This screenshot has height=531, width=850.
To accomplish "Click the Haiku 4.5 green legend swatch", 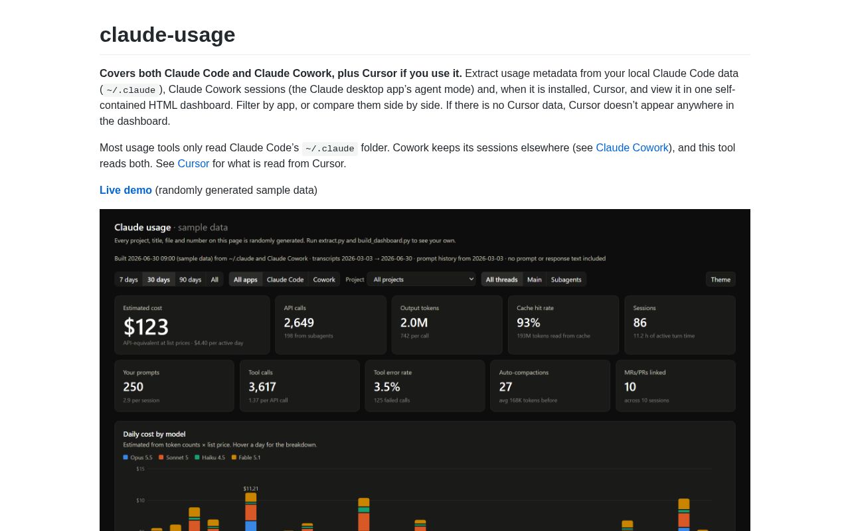I will click(197, 457).
